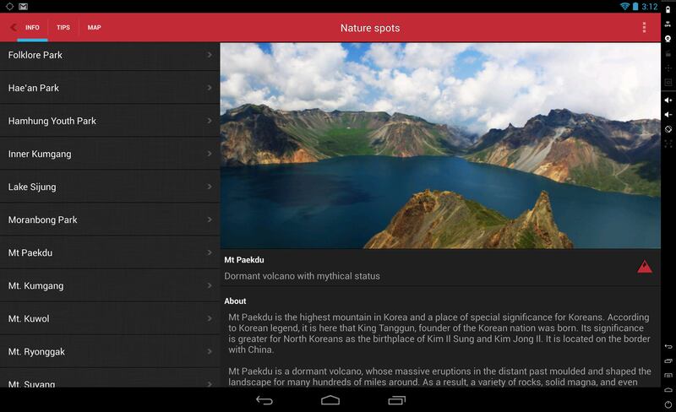Open the three-dot overflow menu
This screenshot has width=676, height=412.
tap(644, 28)
